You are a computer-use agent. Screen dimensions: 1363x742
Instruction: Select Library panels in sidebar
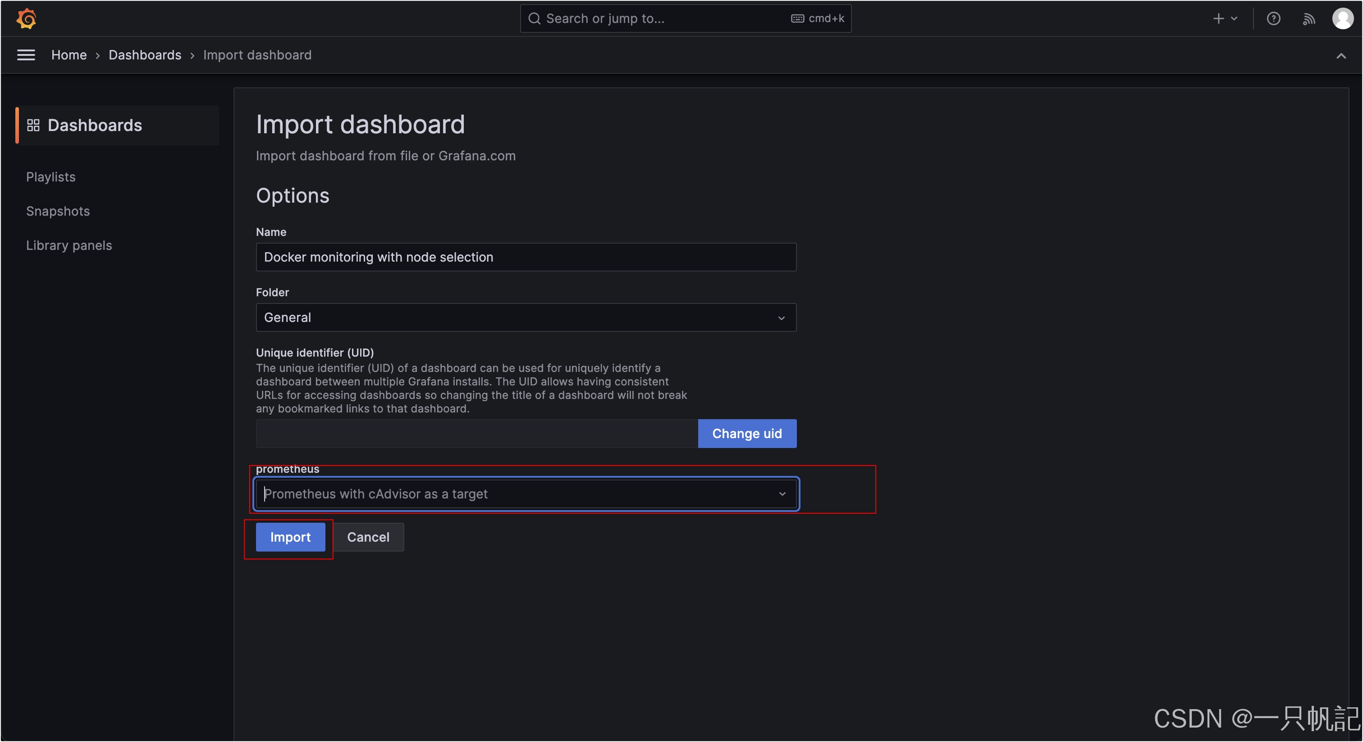tap(69, 245)
